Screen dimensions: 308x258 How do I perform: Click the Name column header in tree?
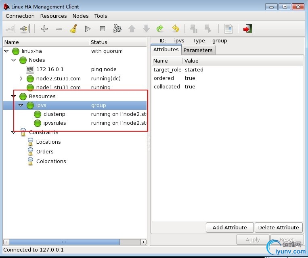point(46,42)
